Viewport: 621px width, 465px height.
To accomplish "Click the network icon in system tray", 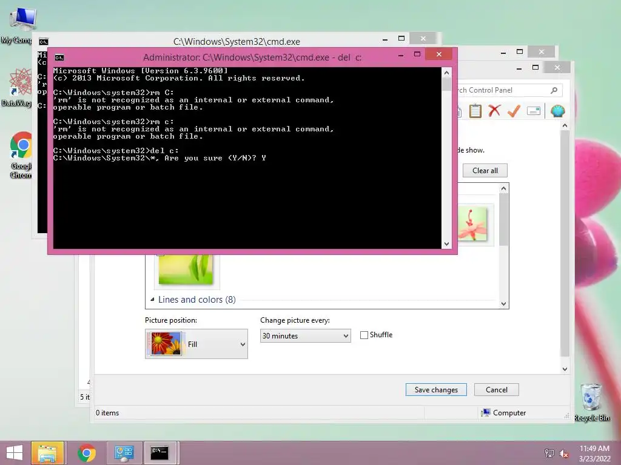I will point(549,453).
